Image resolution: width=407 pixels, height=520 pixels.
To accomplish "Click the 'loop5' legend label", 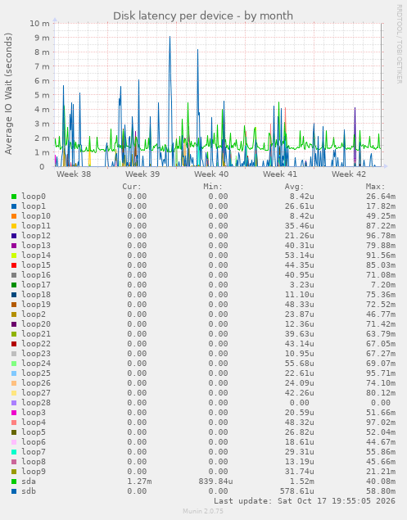I will point(34,432).
